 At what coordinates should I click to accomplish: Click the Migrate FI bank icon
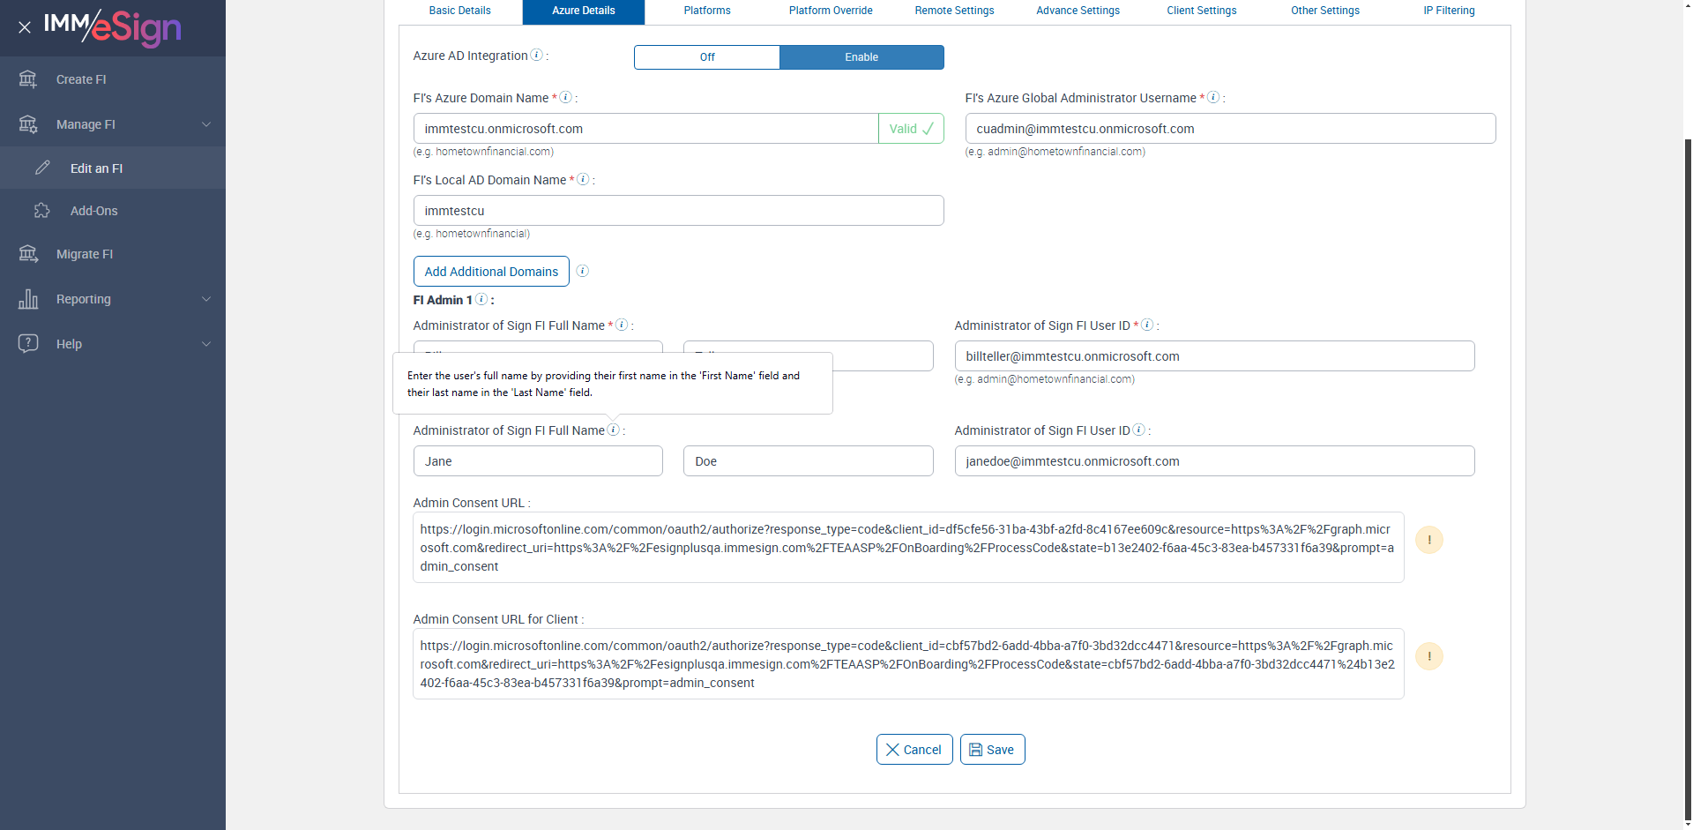pyautogui.click(x=28, y=254)
